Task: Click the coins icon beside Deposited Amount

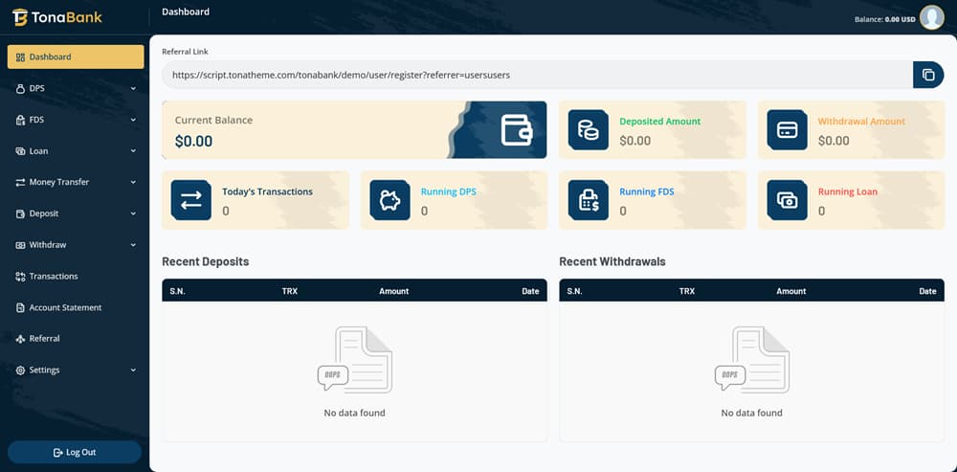Action: coord(589,130)
